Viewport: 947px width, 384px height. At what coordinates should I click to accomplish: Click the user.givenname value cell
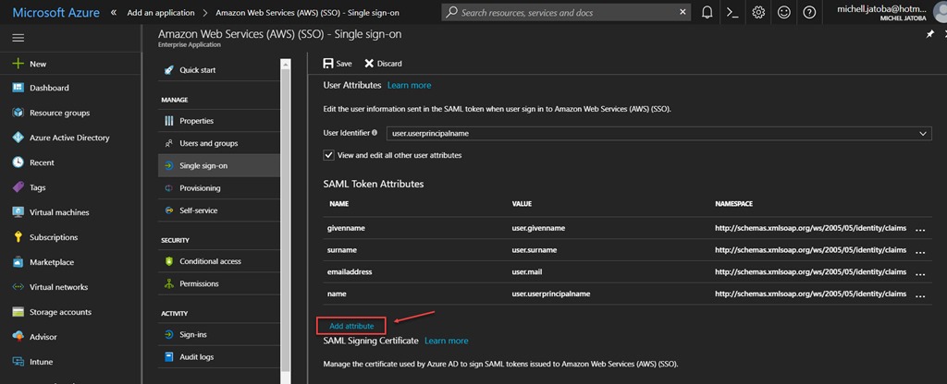[539, 229]
